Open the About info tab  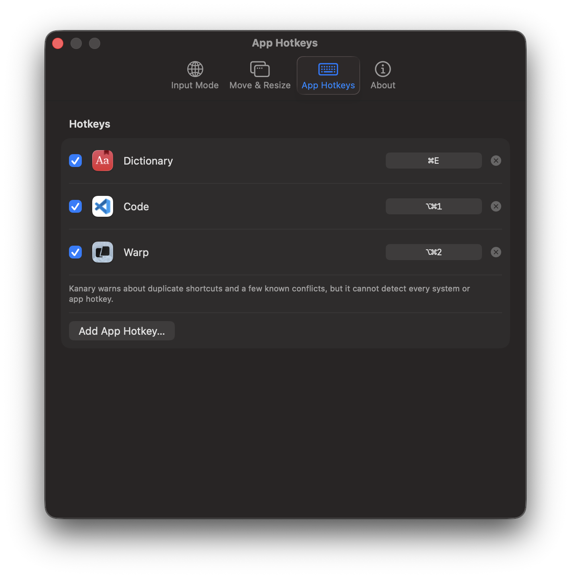tap(383, 75)
